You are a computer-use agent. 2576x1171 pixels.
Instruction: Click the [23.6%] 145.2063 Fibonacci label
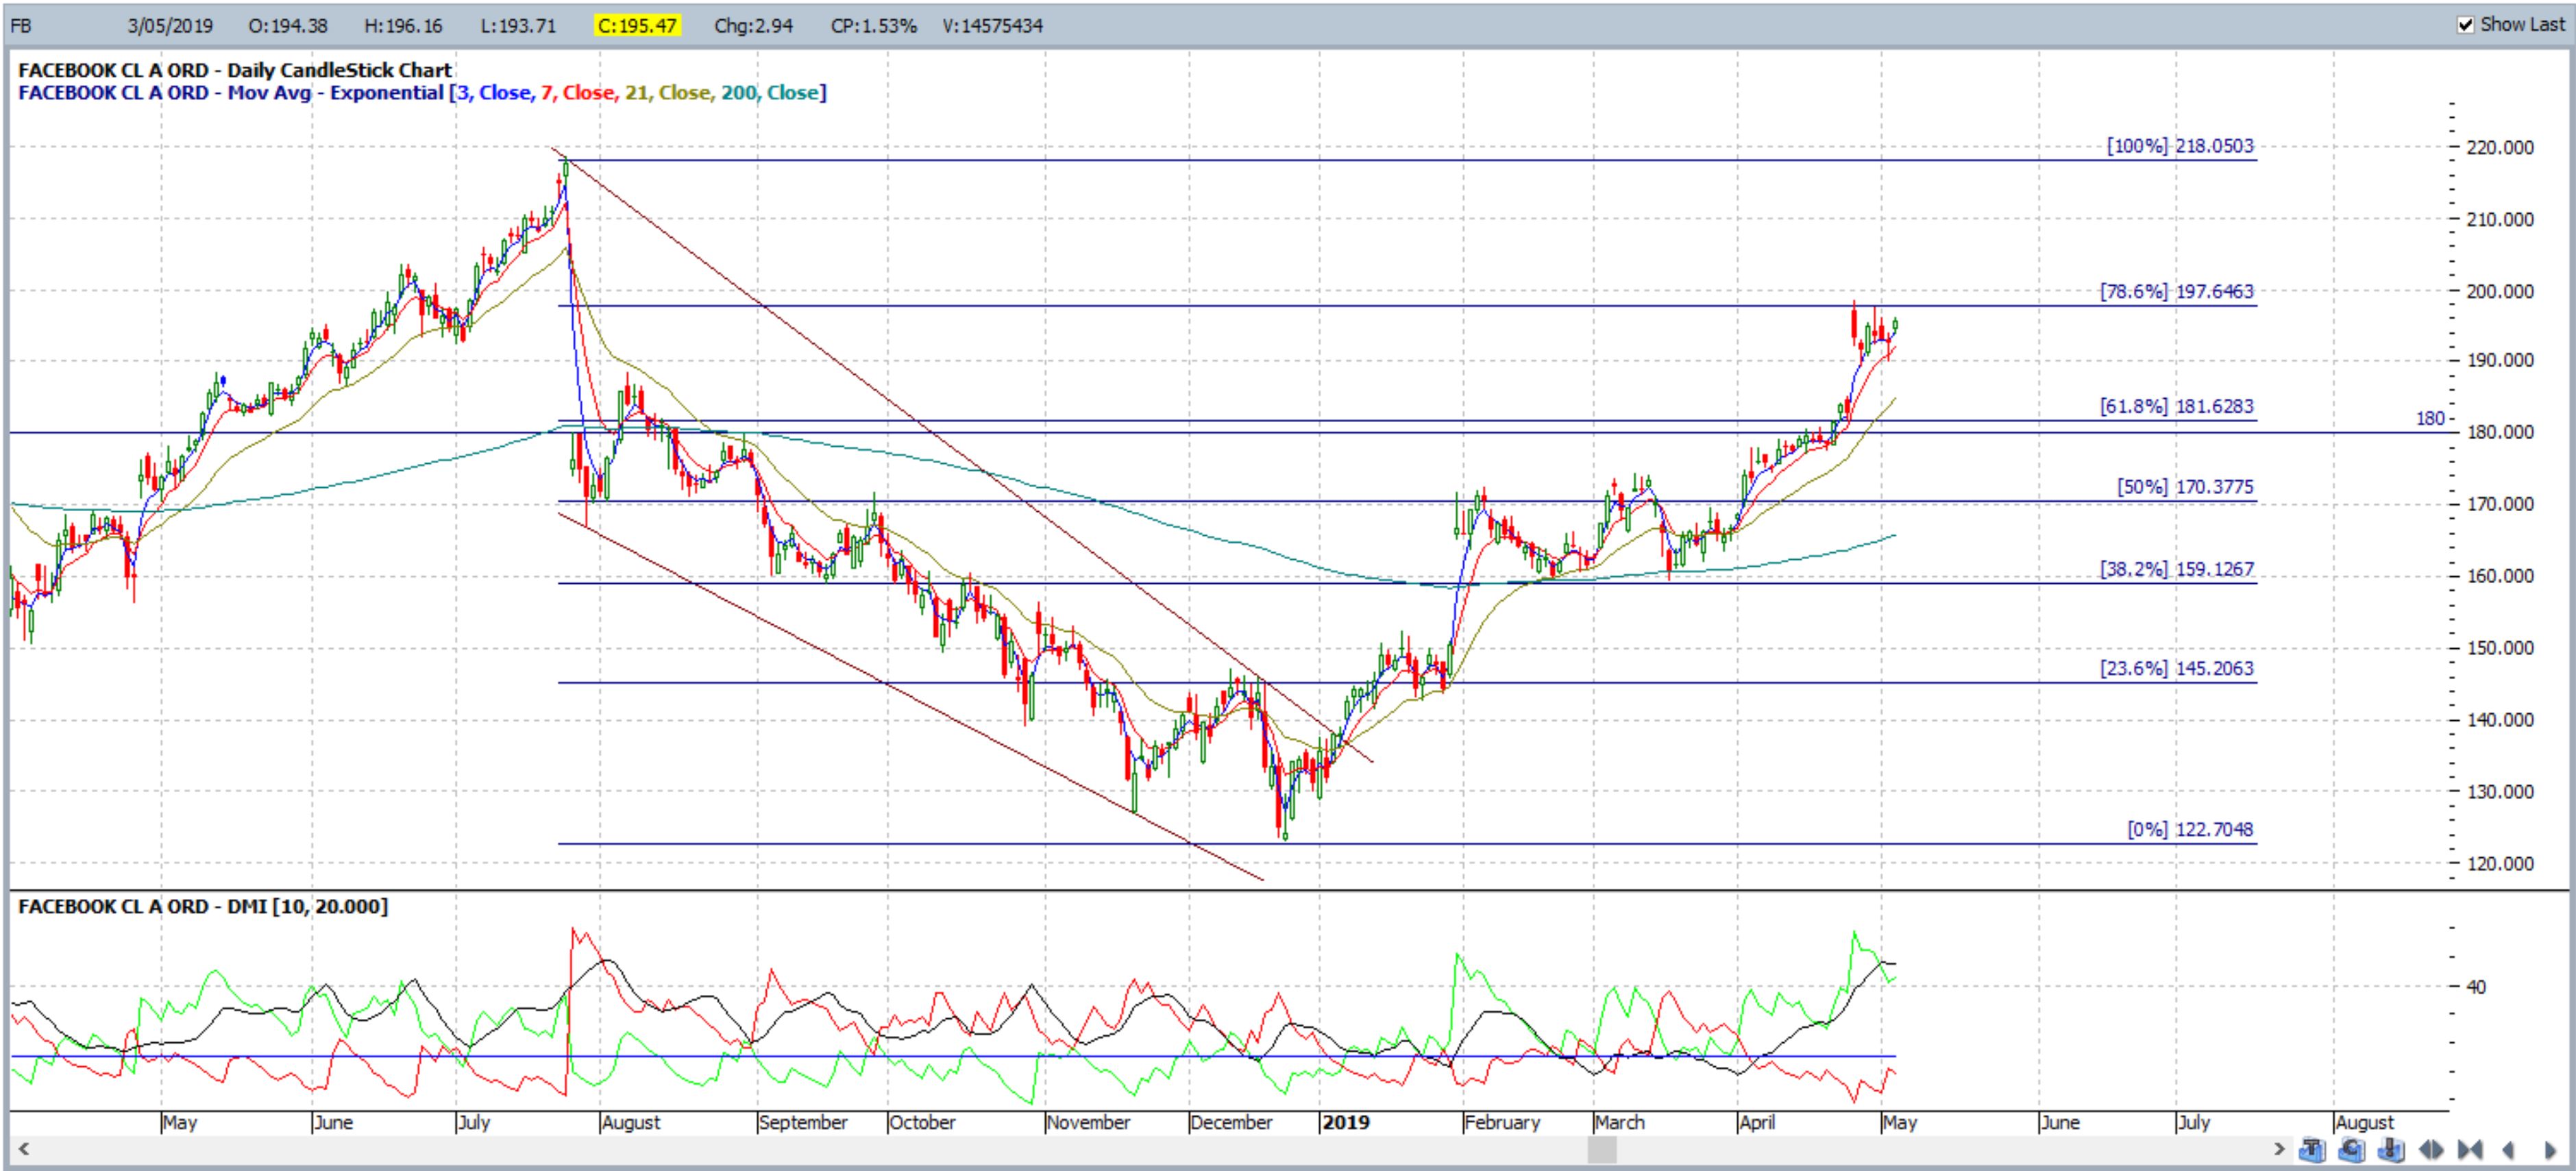(x=2177, y=668)
